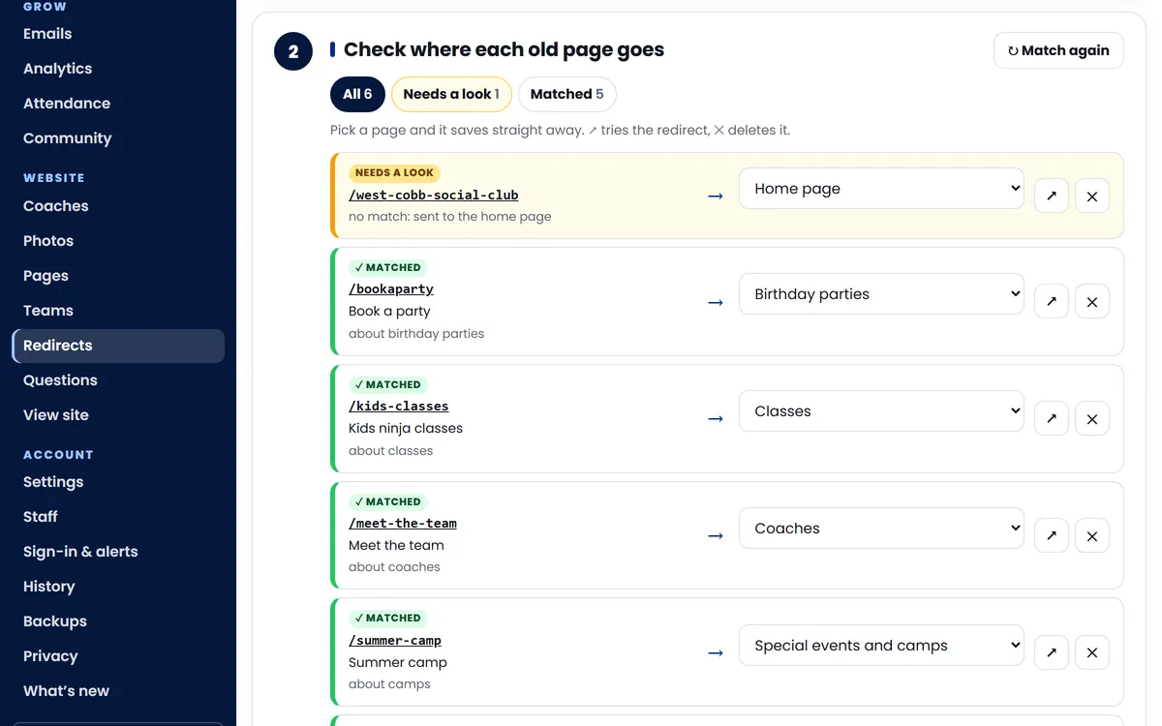Click the 'about birthday parties' note

click(x=416, y=334)
